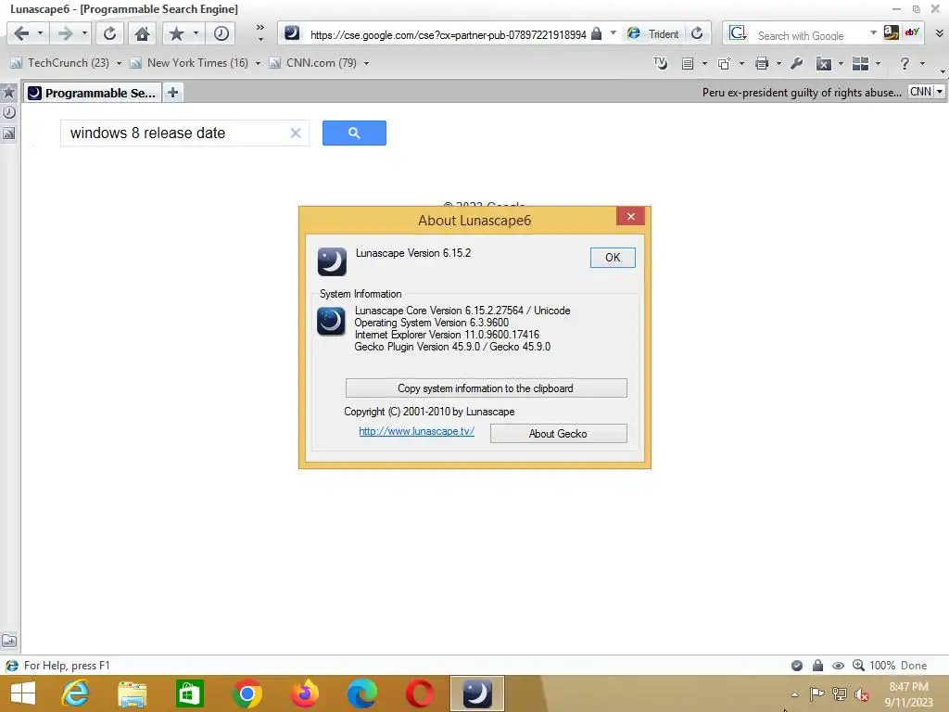
Task: Close the About Lunascape6 dialog
Action: pos(630,216)
